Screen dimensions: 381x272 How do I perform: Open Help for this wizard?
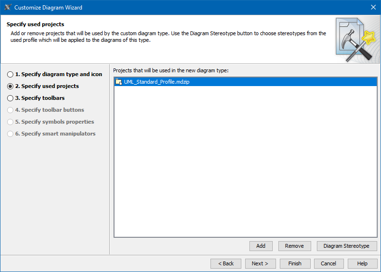coord(362,263)
